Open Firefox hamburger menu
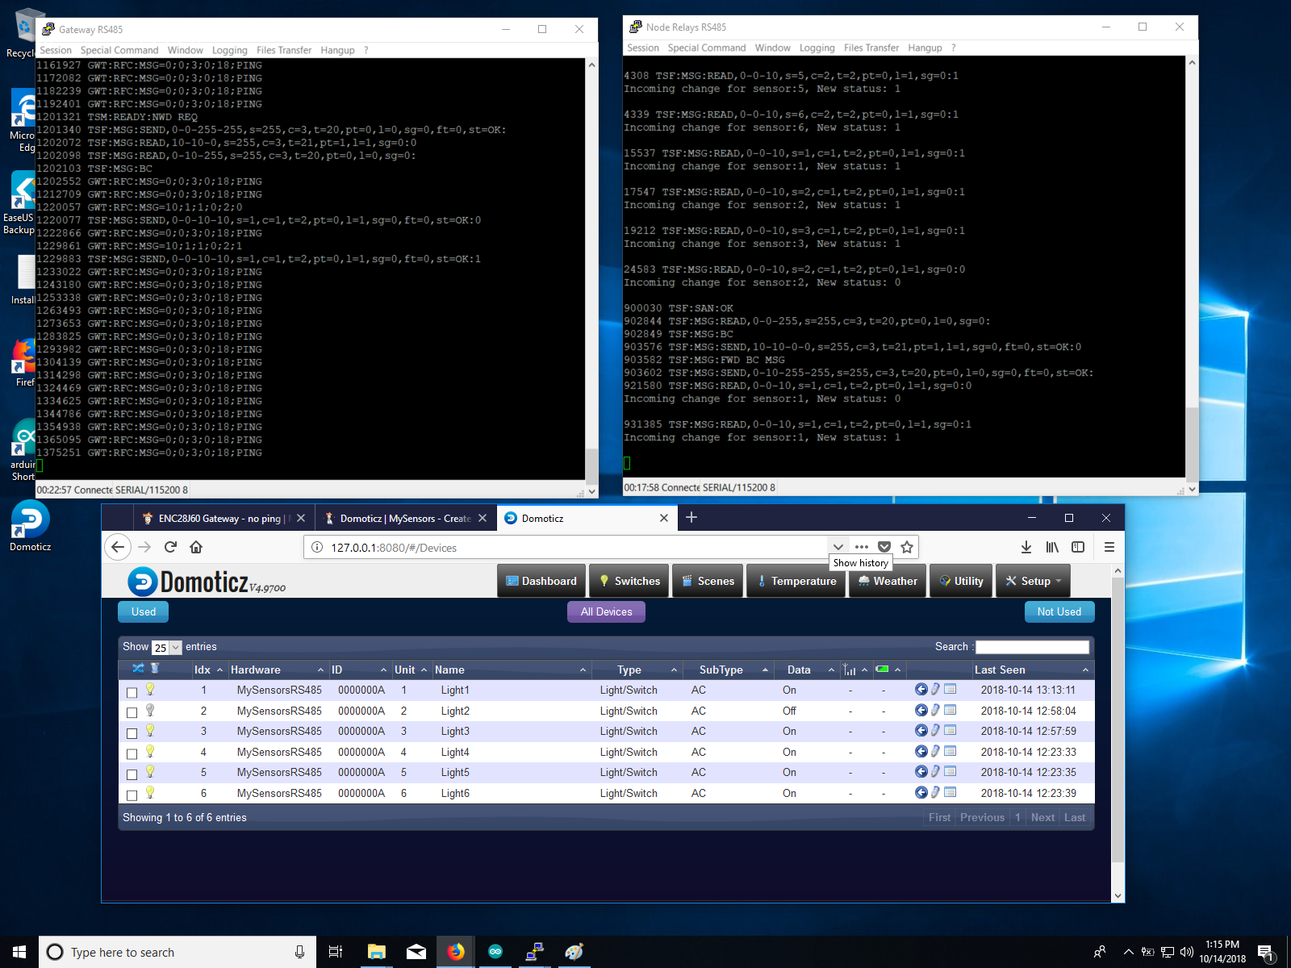1291x968 pixels. [x=1109, y=547]
